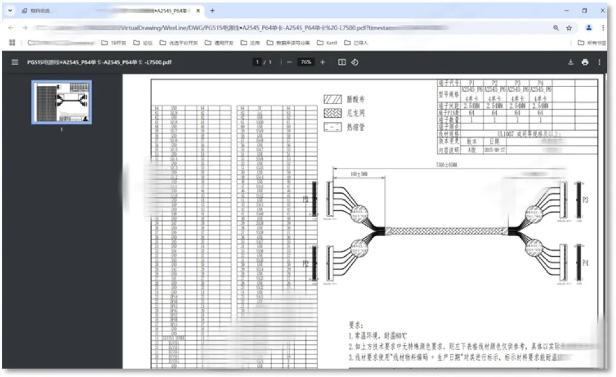616x377 pixels.
Task: Open a new browser tab
Action: click(x=212, y=11)
